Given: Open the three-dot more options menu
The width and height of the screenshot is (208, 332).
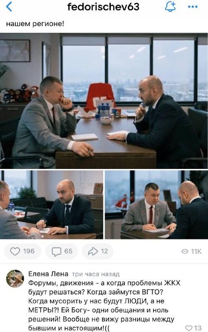Looking at the screenshot, I should [193, 7].
